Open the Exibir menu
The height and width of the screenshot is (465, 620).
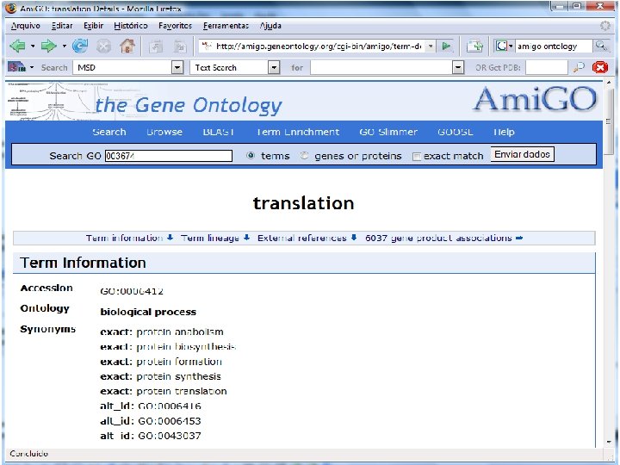93,26
